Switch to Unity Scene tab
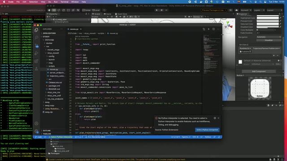287x161 pixels. (96, 14)
